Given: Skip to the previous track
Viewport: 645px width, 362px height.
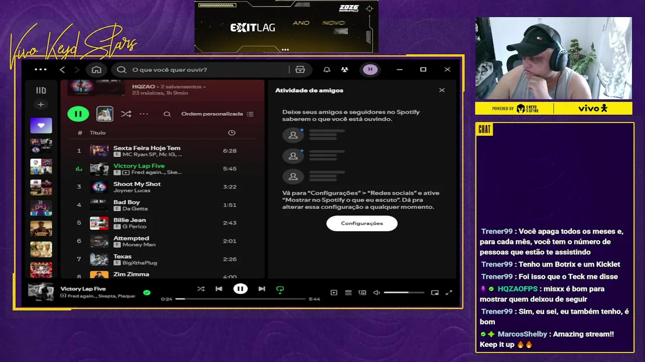Looking at the screenshot, I should click(219, 289).
